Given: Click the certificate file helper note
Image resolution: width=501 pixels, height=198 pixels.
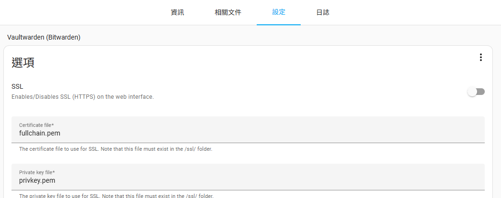Looking at the screenshot, I should click(115, 149).
